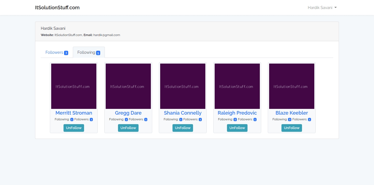Click Raleigh Predovic's avatar image
Viewport: 374px width, 185px height.
[237, 86]
